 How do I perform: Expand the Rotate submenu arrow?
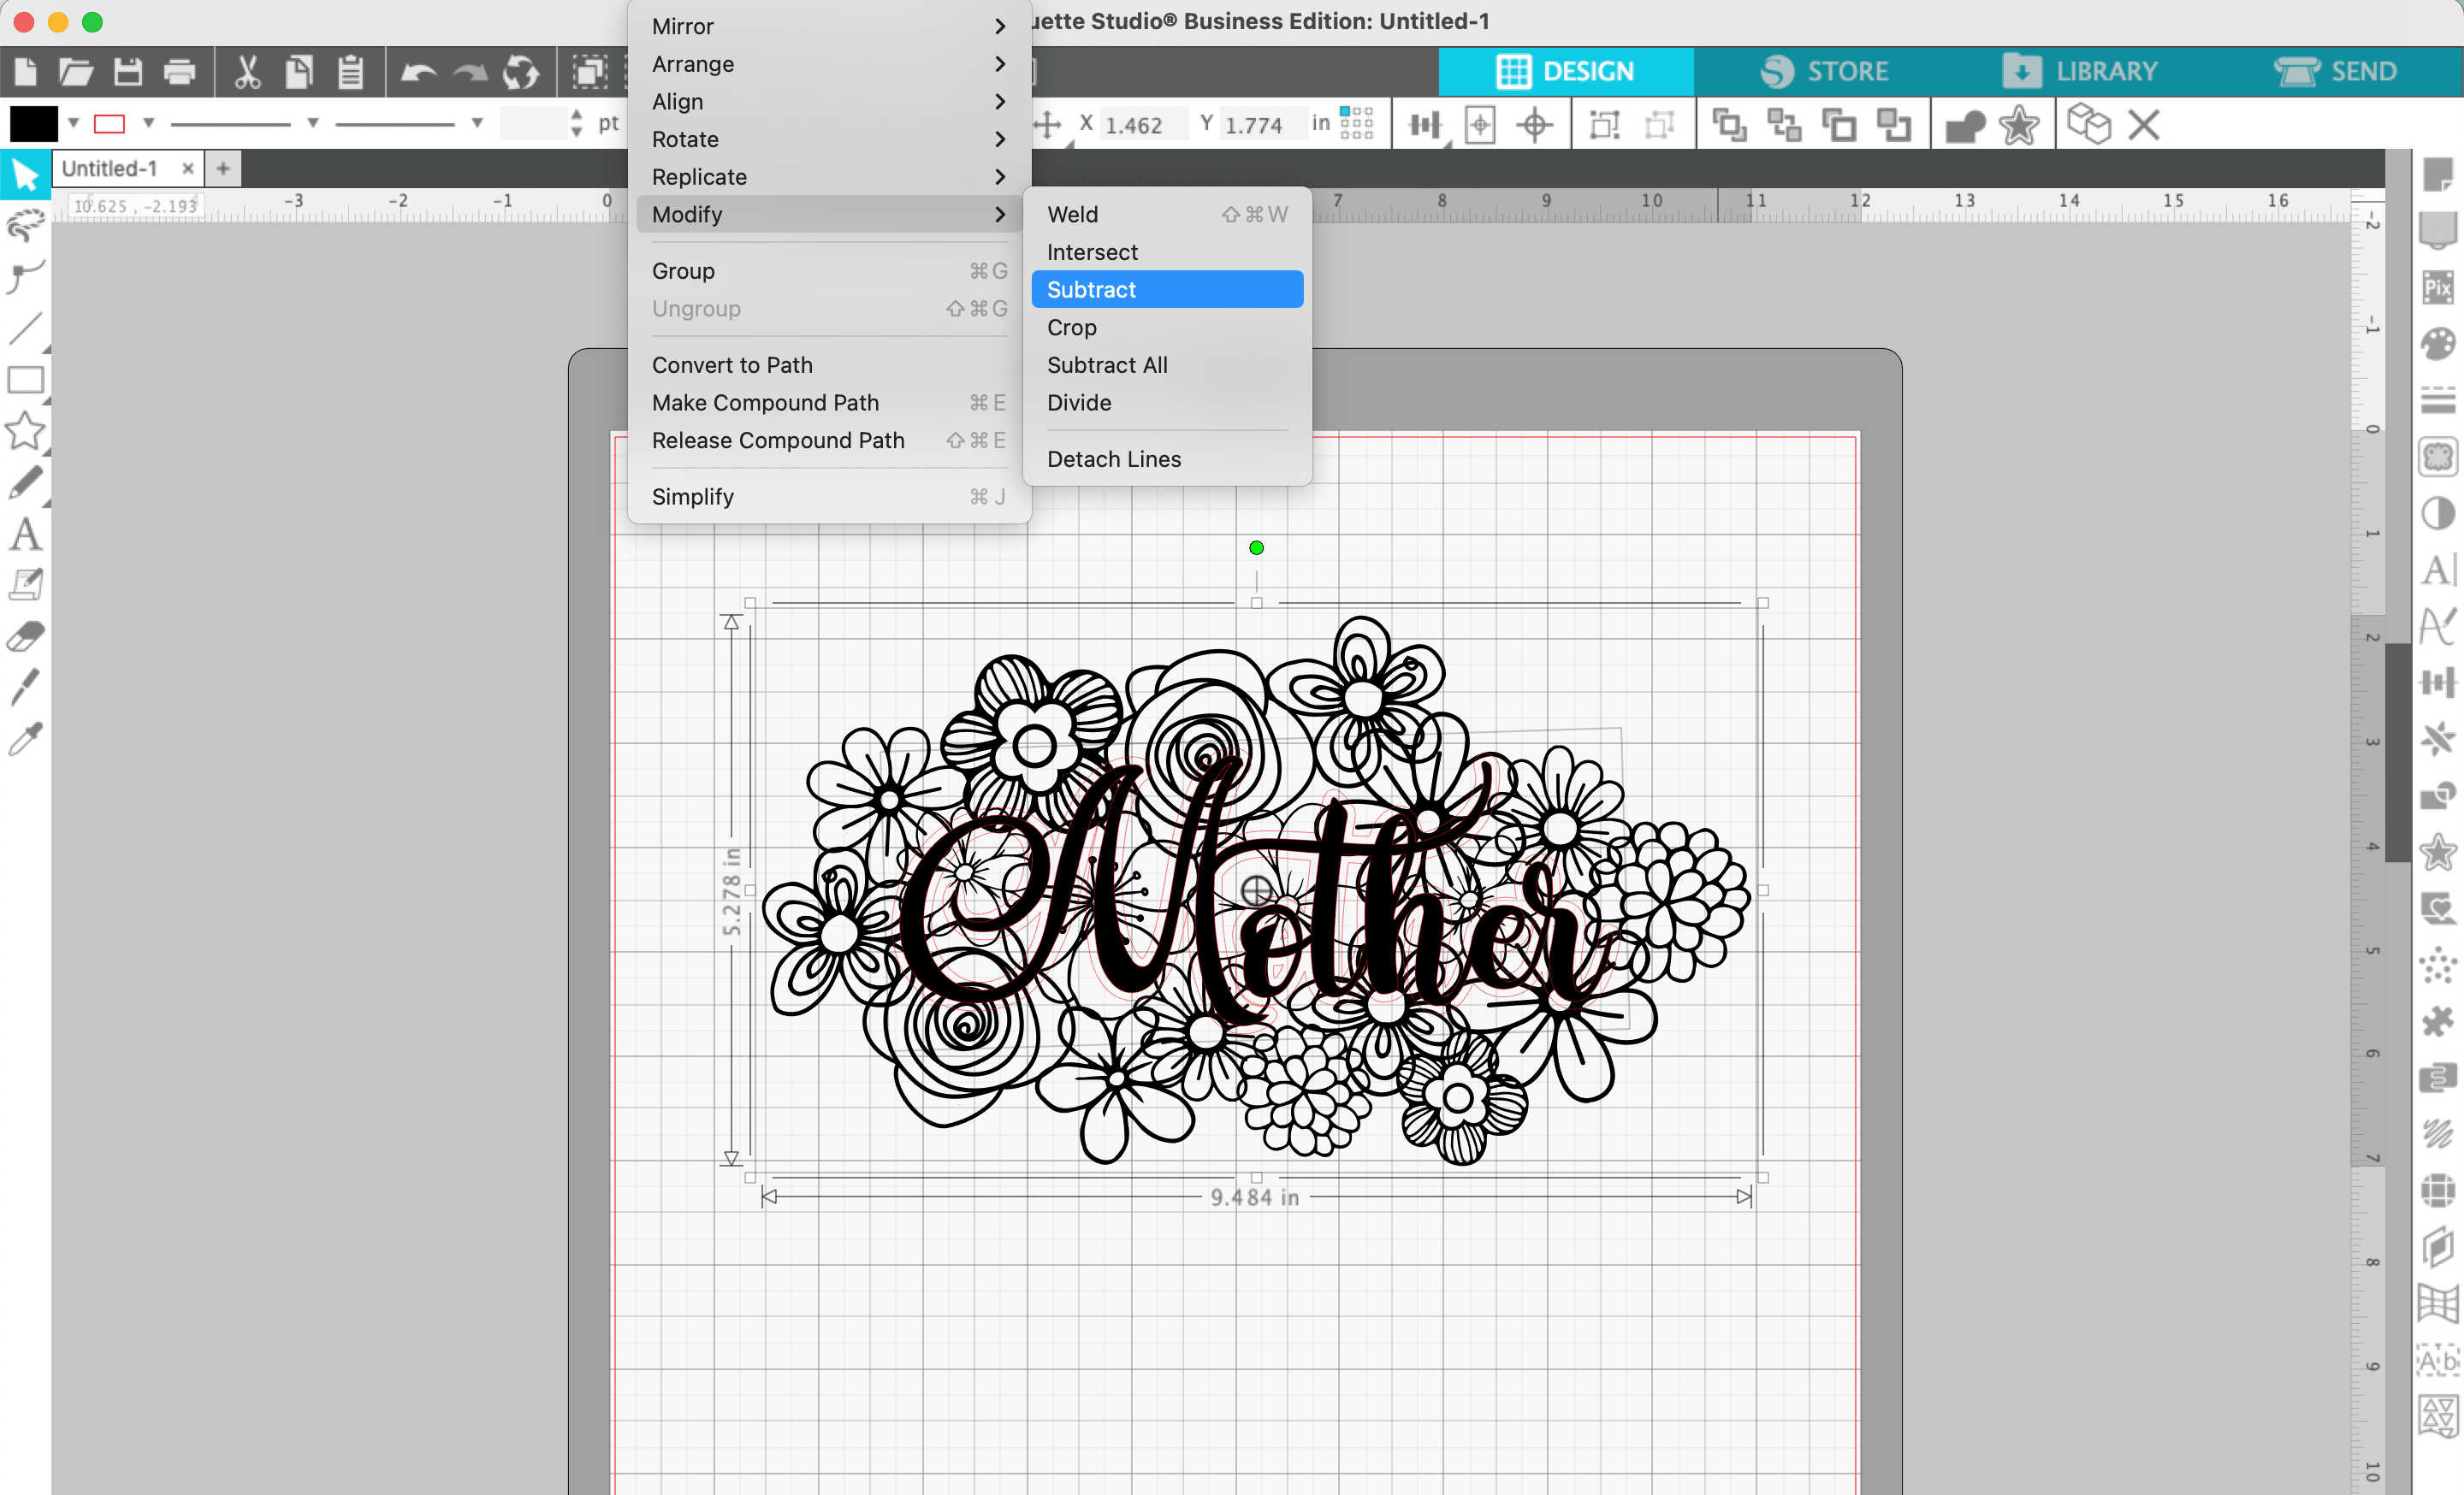(998, 139)
